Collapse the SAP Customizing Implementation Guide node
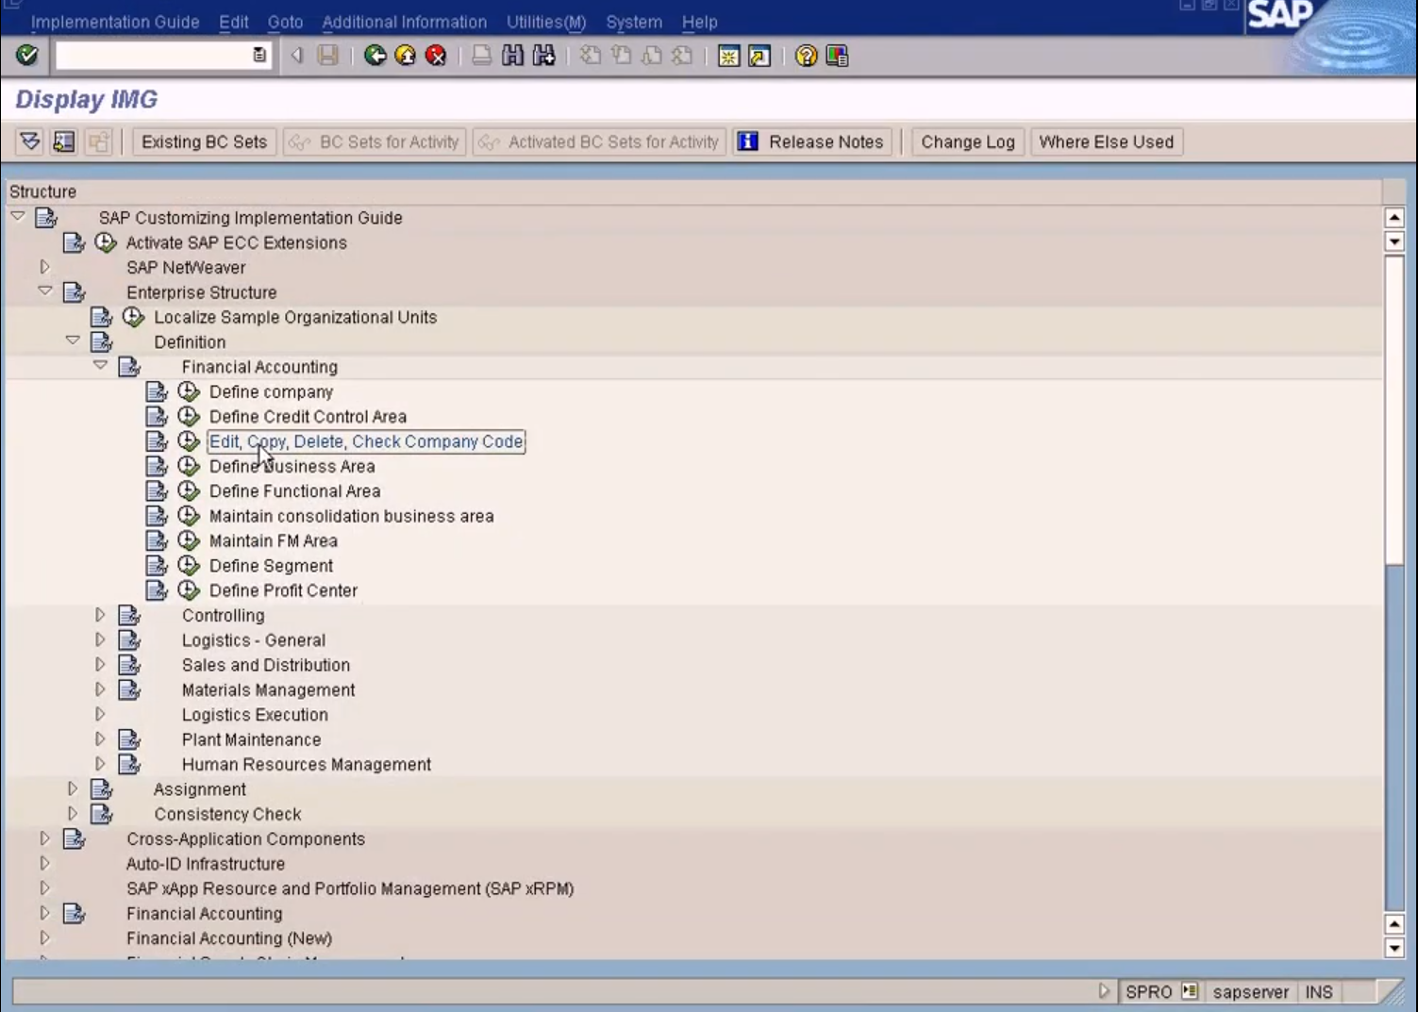Viewport: 1418px width, 1012px height. [17, 216]
